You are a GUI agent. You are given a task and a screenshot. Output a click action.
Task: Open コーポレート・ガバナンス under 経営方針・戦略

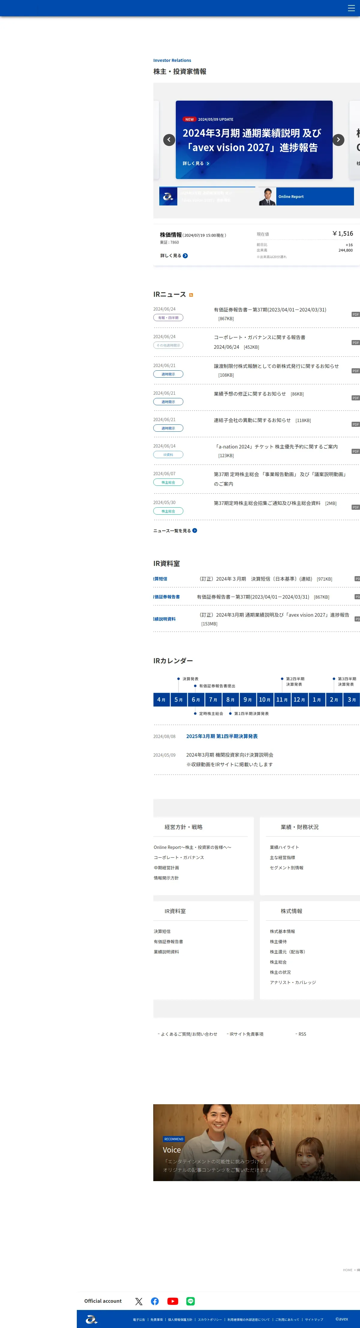tap(179, 857)
